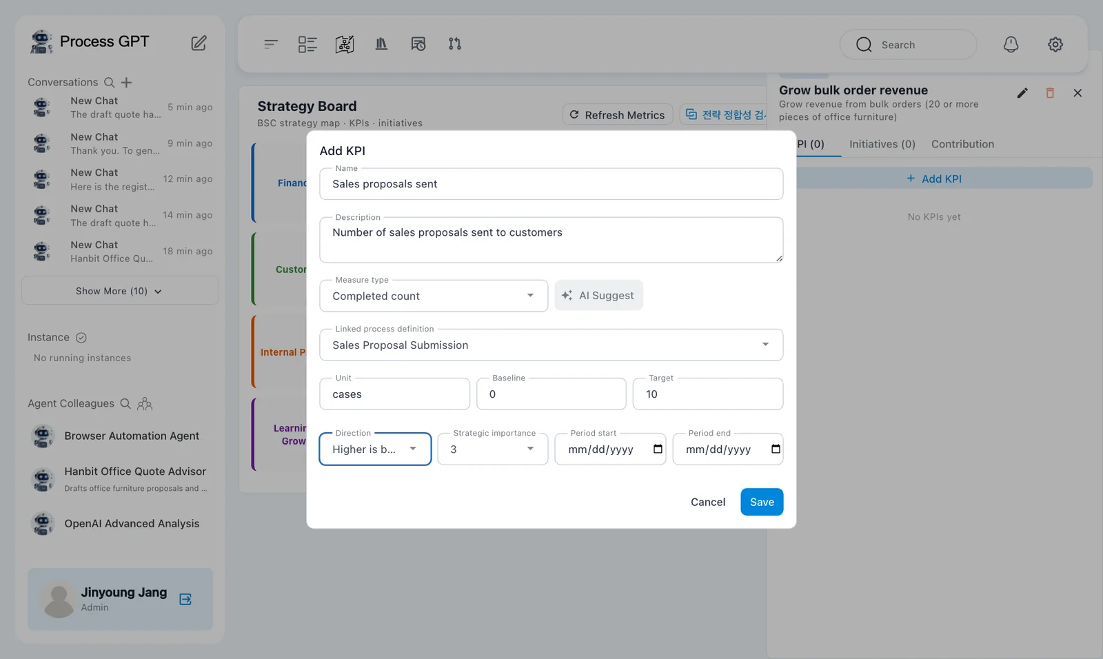Screen dimensions: 1103x659
Task: Click Refresh Metrics button
Action: tap(618, 115)
